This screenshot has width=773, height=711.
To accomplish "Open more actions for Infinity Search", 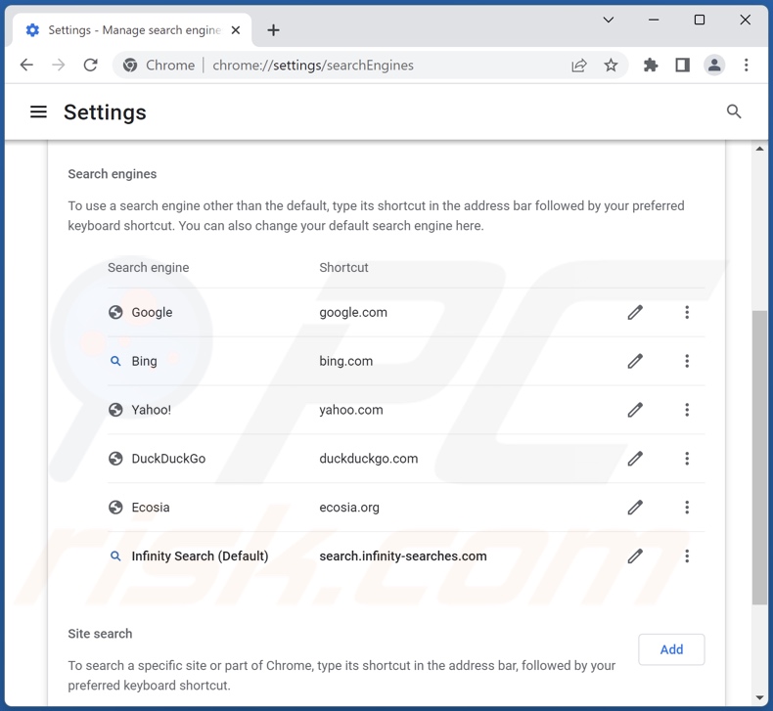I will [x=687, y=556].
